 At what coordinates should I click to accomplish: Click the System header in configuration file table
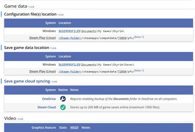51,23
